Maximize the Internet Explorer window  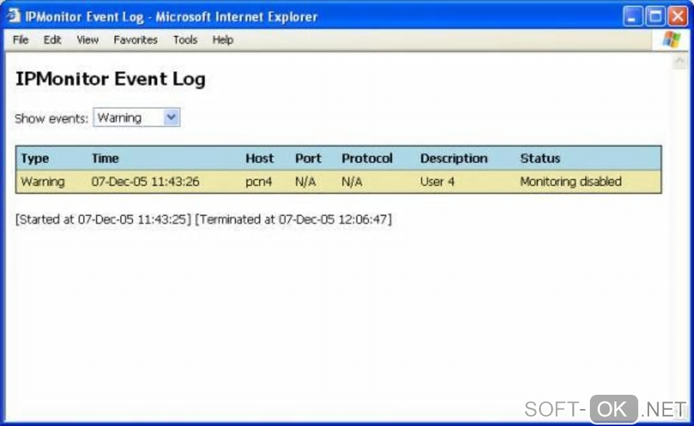point(656,17)
